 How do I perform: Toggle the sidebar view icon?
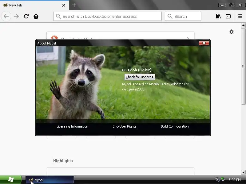tap(228, 16)
